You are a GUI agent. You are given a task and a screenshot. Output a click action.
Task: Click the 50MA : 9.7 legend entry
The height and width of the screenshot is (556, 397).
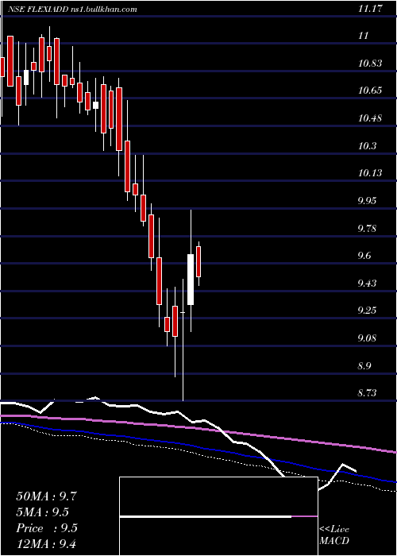tap(46, 496)
